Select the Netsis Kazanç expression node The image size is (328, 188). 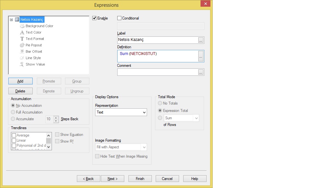(x=32, y=20)
